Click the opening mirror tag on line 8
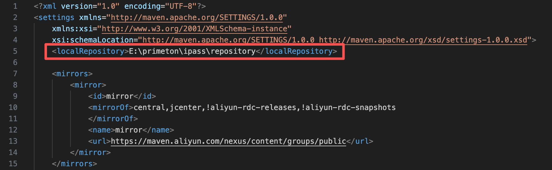552x170 pixels. click(88, 85)
